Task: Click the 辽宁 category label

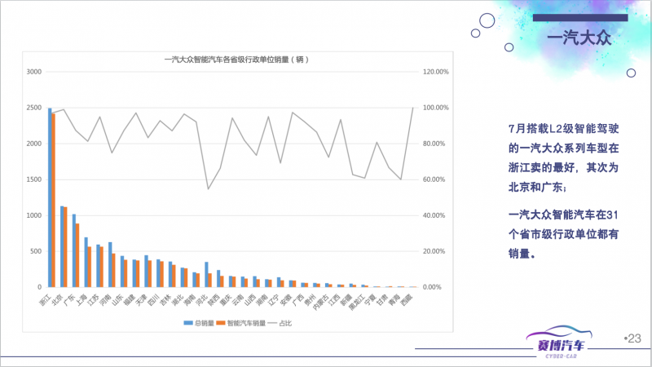Action: 275,299
